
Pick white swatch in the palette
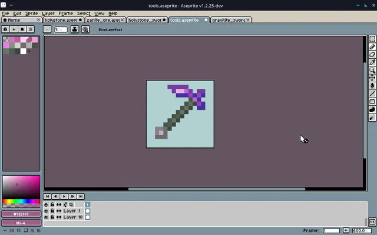23,51
